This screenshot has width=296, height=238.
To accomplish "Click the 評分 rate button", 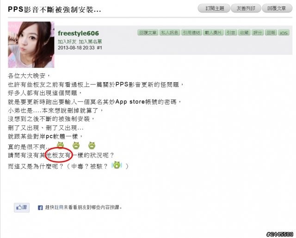I will 258,33.
